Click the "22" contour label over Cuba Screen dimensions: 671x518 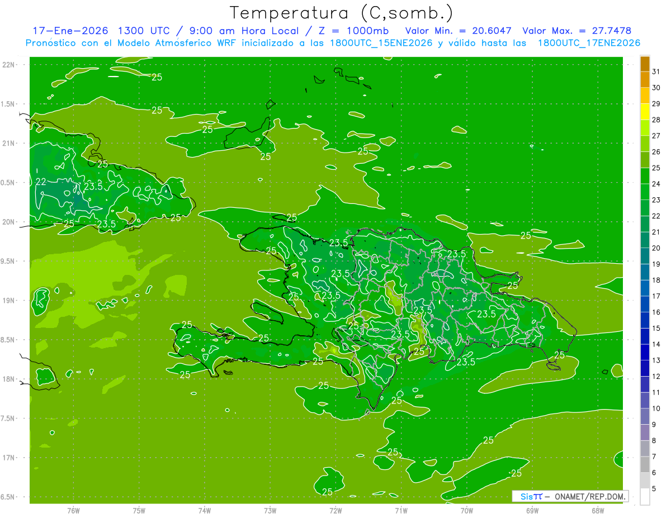(41, 182)
